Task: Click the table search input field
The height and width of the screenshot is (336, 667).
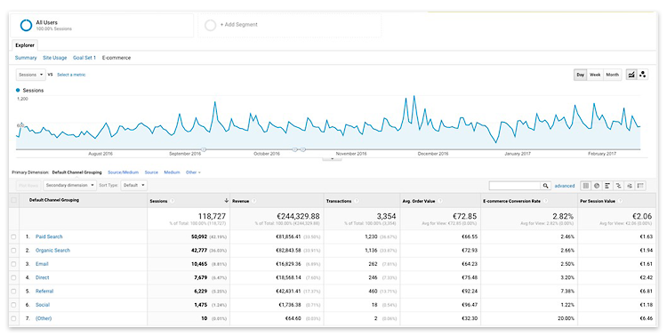Action: (x=515, y=186)
